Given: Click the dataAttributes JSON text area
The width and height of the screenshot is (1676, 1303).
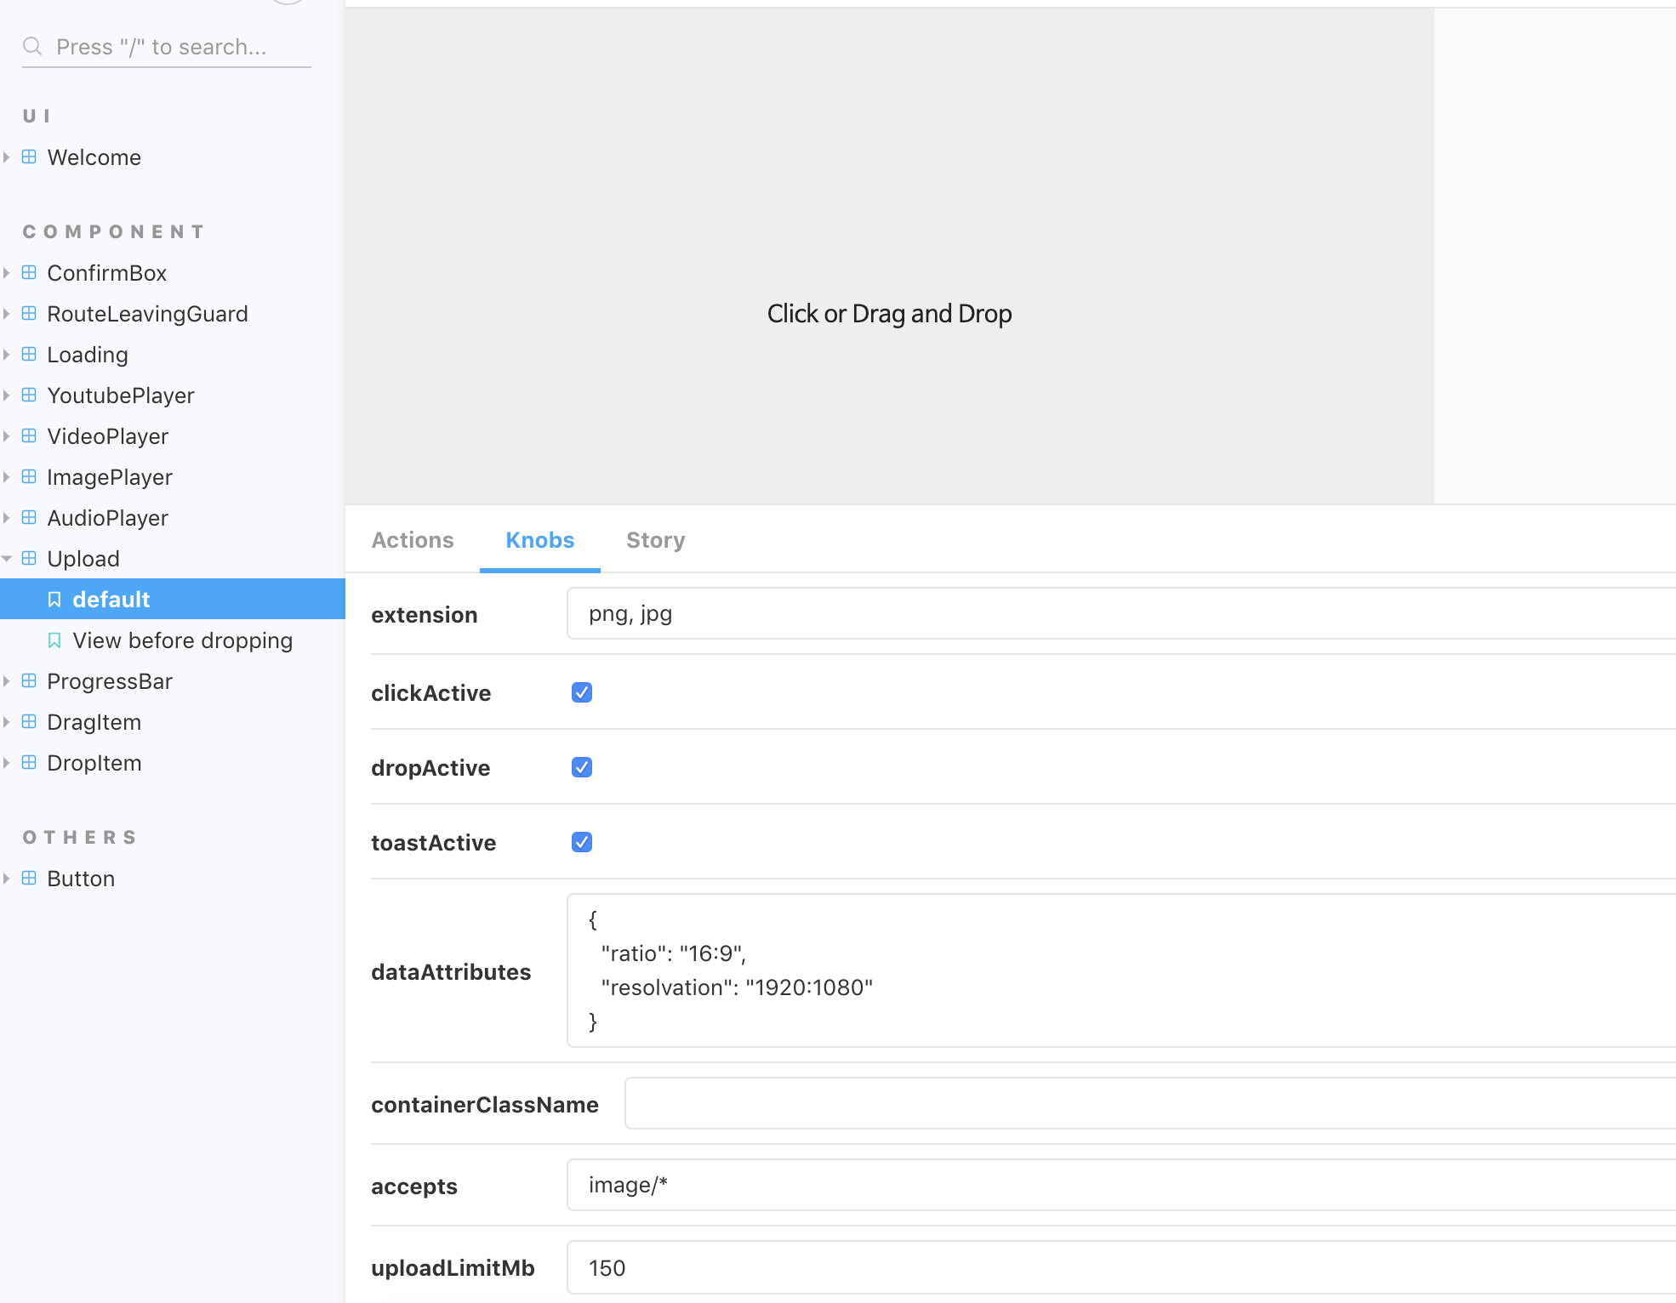Looking at the screenshot, I should tap(1121, 970).
